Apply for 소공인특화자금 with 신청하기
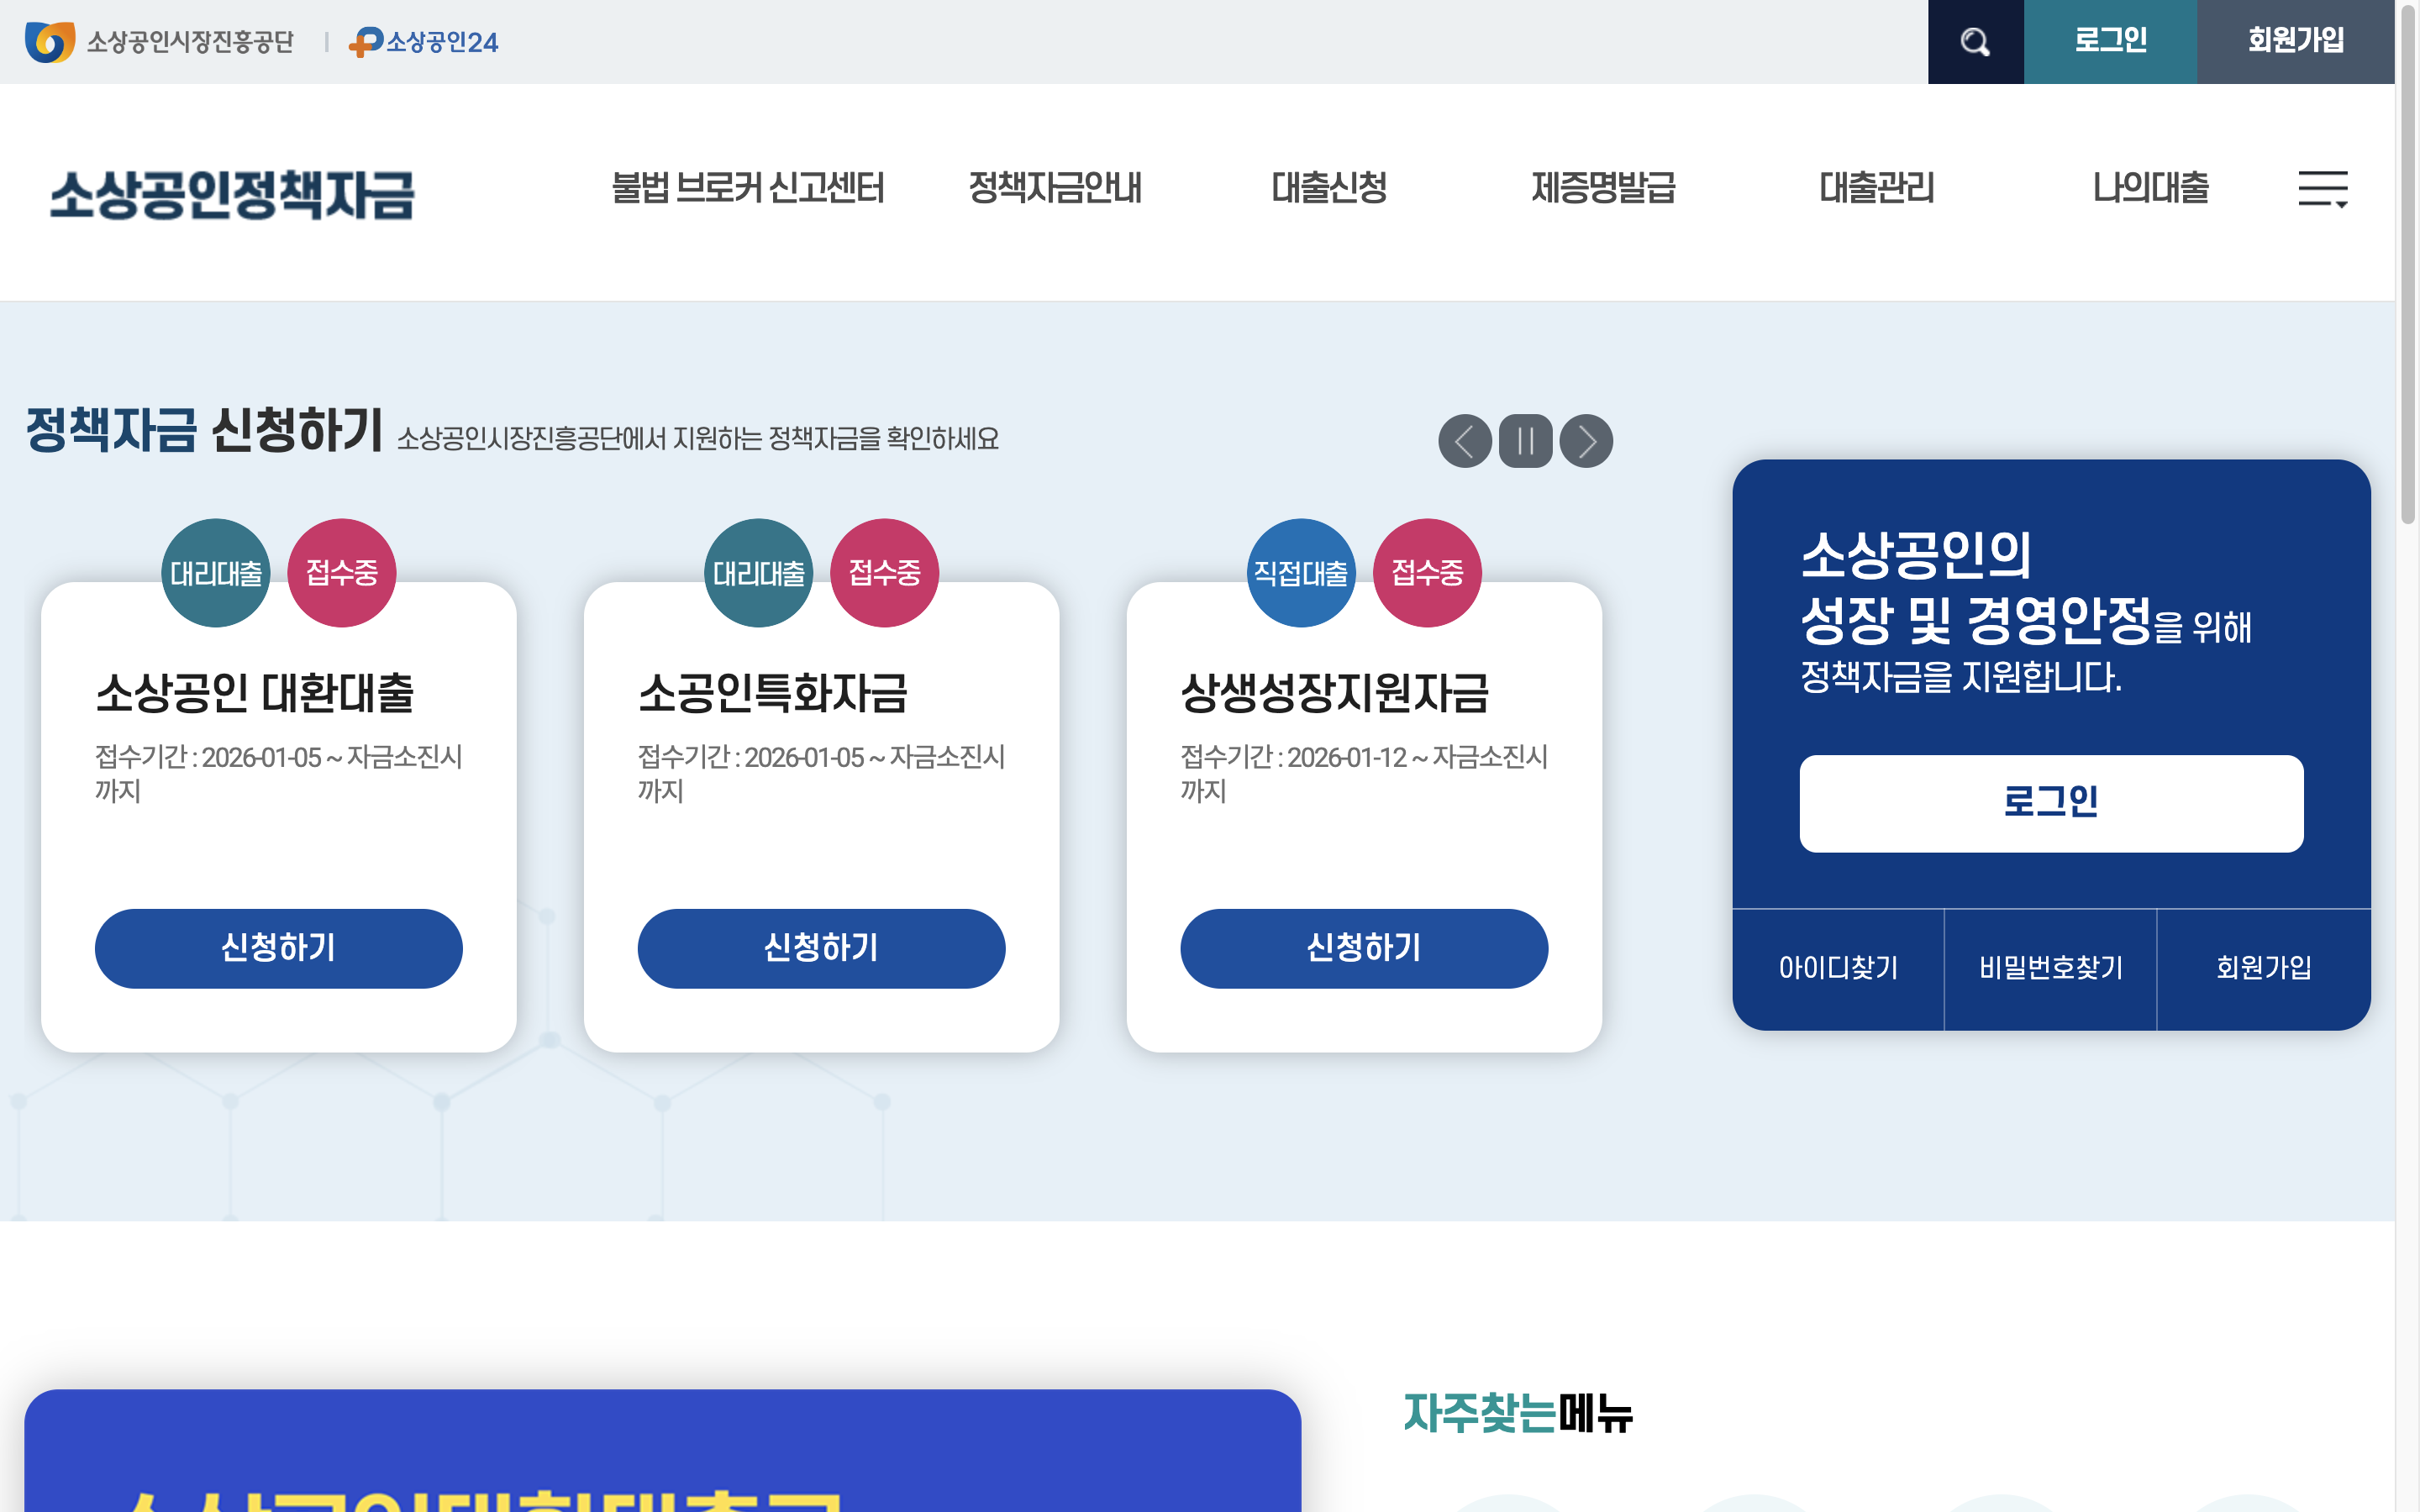 [822, 948]
